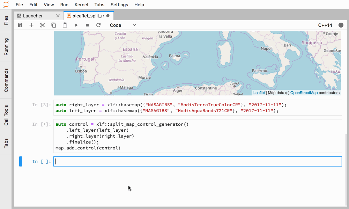The image size is (349, 209).
Task: Click into the split_map_control code cell
Action: coord(198,136)
